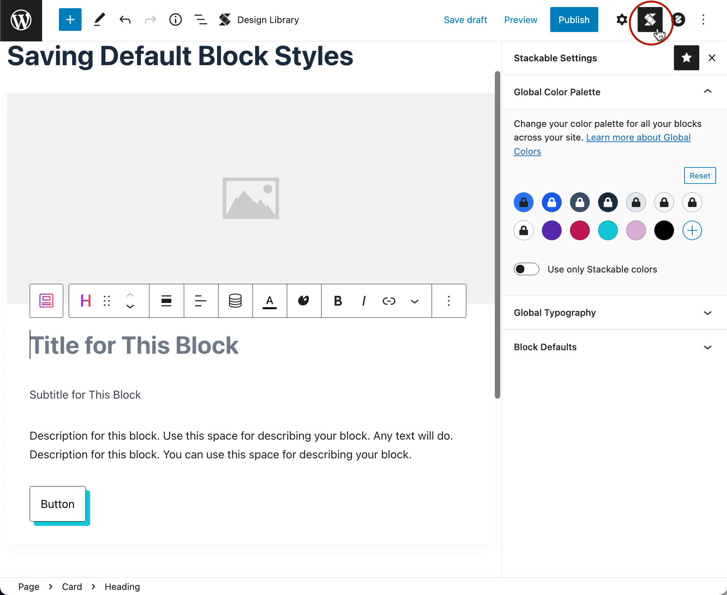This screenshot has height=595, width=727.
Task: Enable Use only Stackable colors toggle
Action: coord(526,269)
